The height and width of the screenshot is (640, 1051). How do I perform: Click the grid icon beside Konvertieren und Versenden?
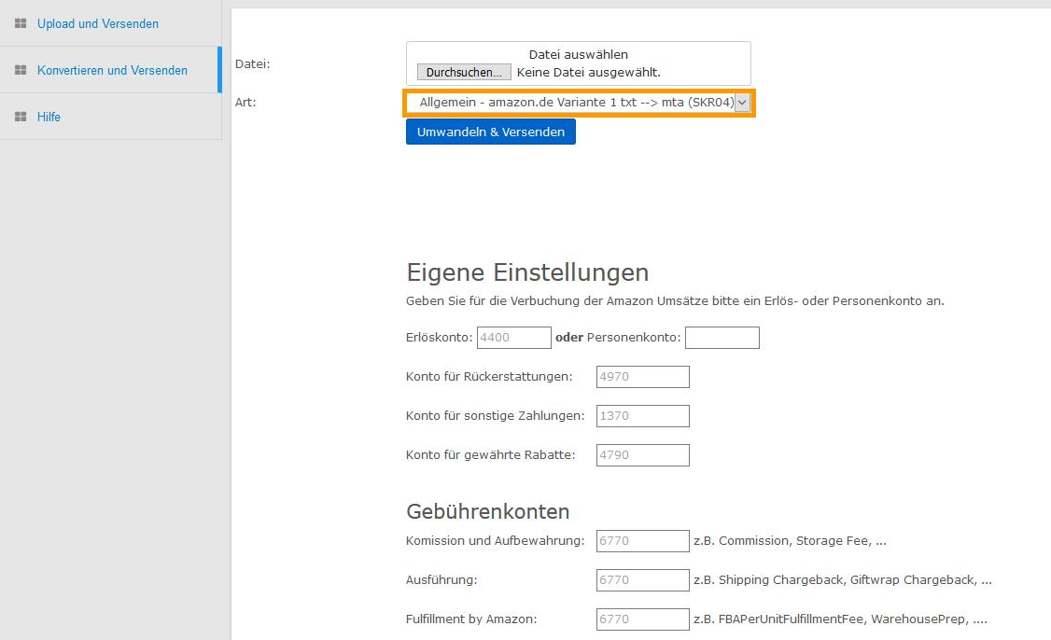[21, 70]
